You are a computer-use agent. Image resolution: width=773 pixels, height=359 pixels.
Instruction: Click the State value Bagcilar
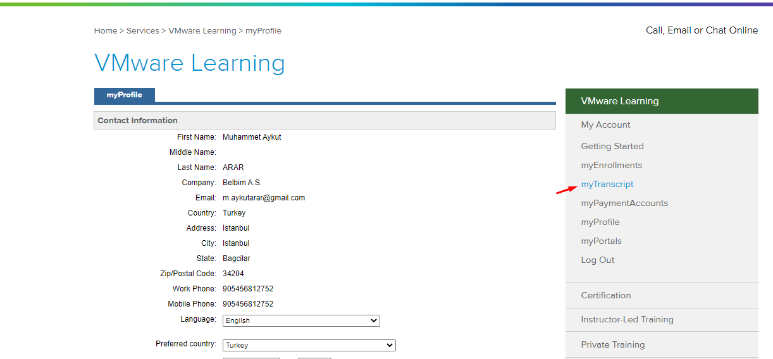coord(237,259)
